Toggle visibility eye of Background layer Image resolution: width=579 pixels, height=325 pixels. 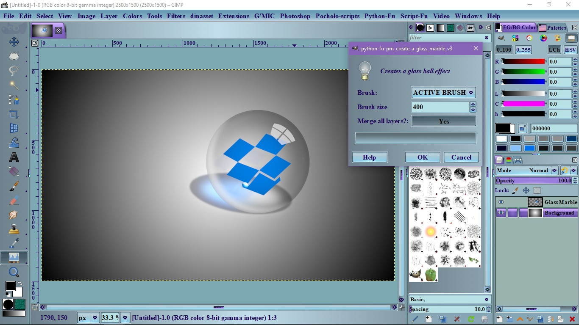[x=501, y=213]
